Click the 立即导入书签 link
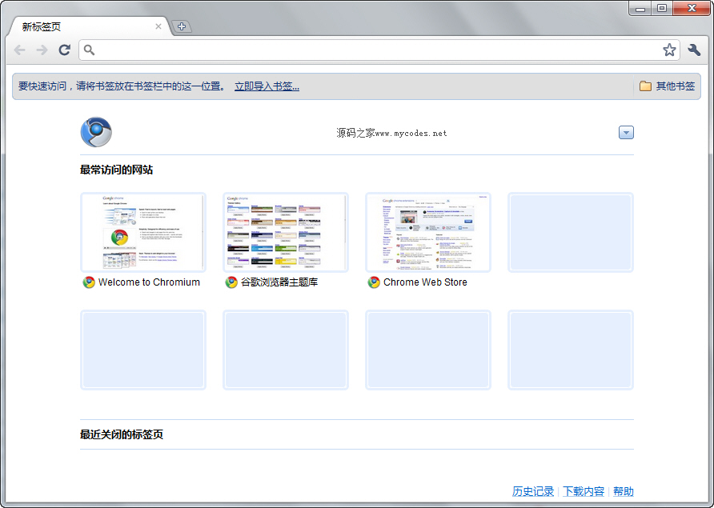This screenshot has height=508, width=714. pos(267,86)
